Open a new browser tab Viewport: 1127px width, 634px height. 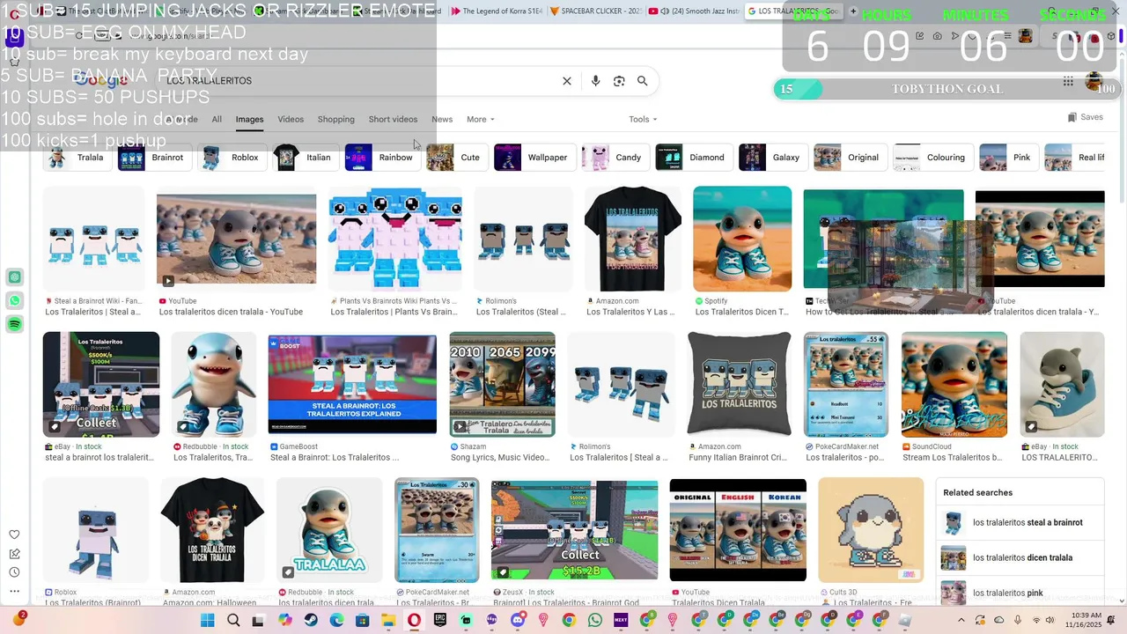pyautogui.click(x=852, y=11)
